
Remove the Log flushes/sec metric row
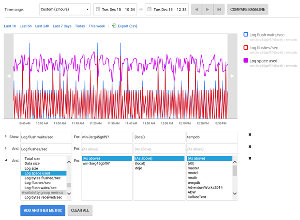coord(250,147)
